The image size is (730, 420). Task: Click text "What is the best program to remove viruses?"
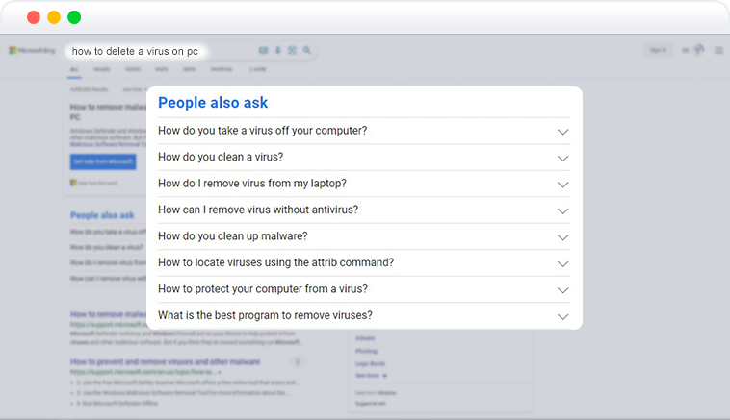(266, 316)
